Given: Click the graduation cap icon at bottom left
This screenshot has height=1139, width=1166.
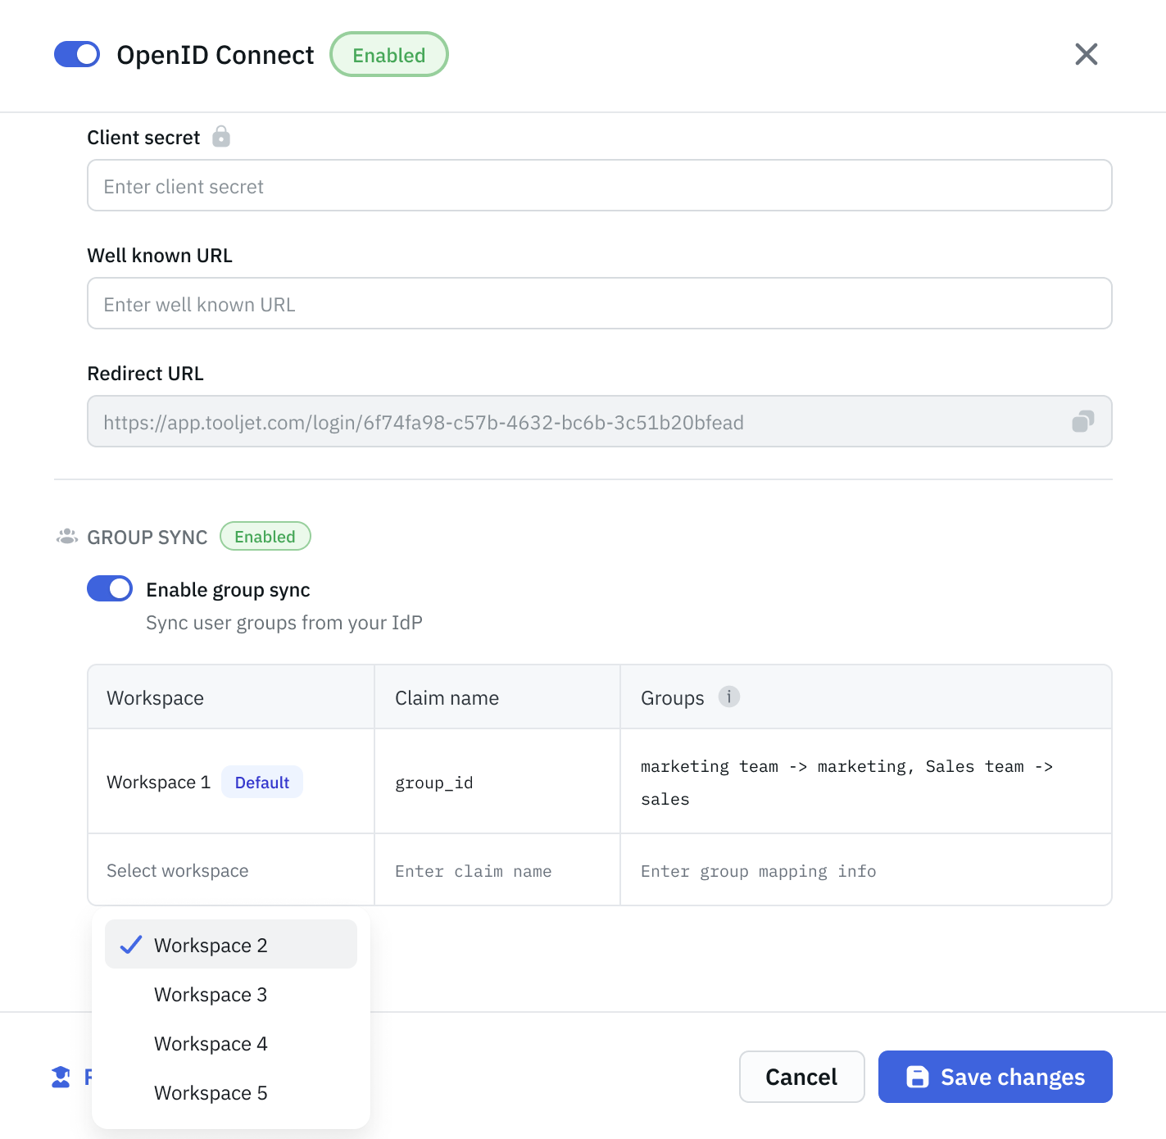Looking at the screenshot, I should [x=60, y=1076].
